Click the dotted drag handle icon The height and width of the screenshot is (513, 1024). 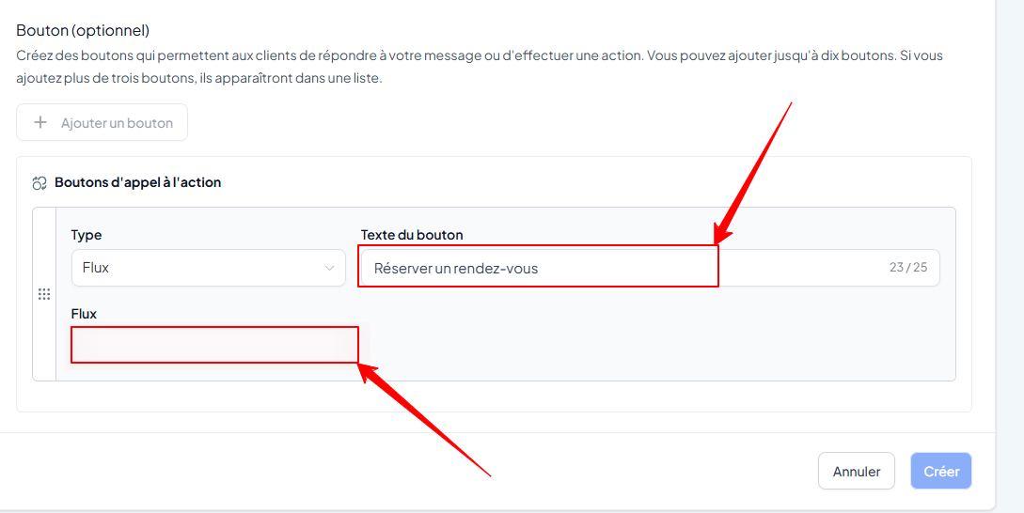(44, 294)
